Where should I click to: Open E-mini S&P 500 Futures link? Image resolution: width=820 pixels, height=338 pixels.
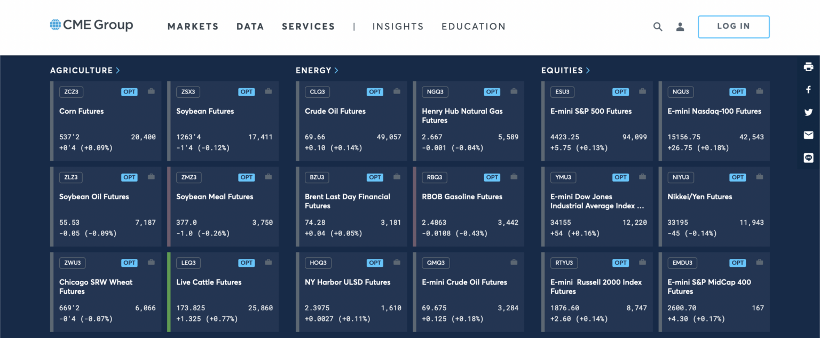(590, 111)
